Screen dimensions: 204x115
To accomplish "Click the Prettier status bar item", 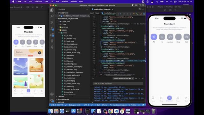I will coord(132,105).
